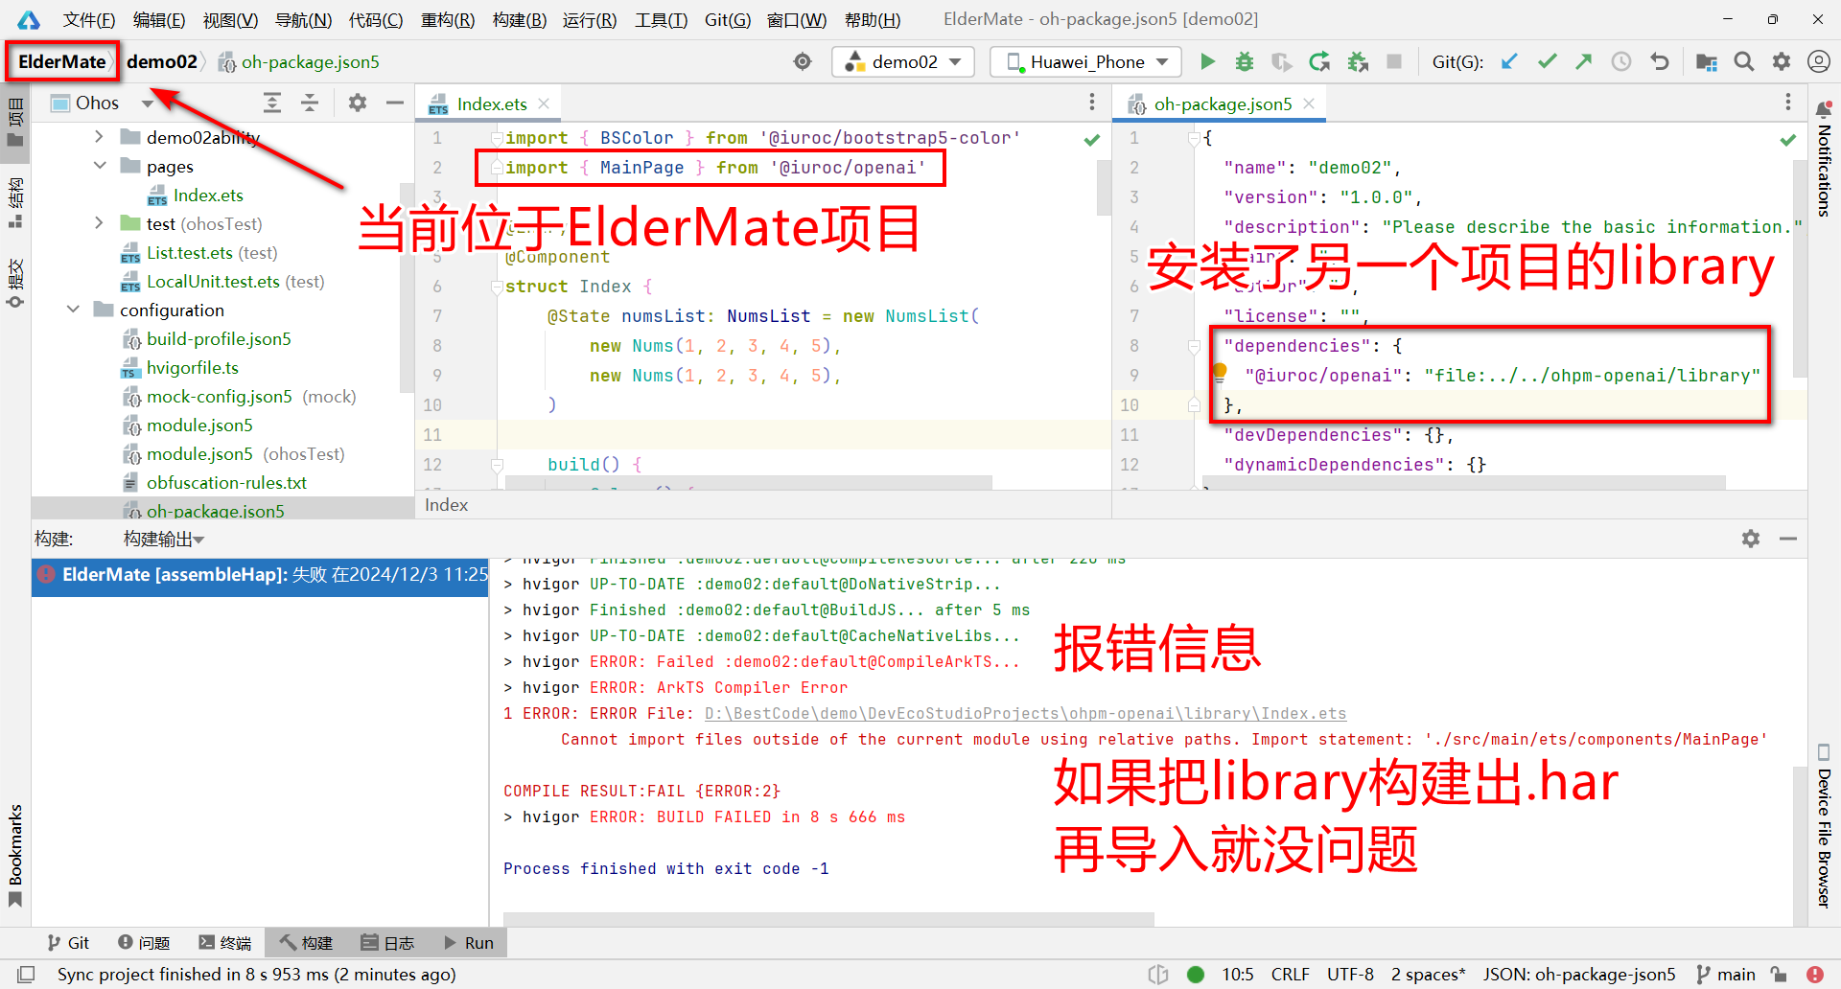
Task: Open the Huawei_Phone device dropdown
Action: coord(1086,62)
